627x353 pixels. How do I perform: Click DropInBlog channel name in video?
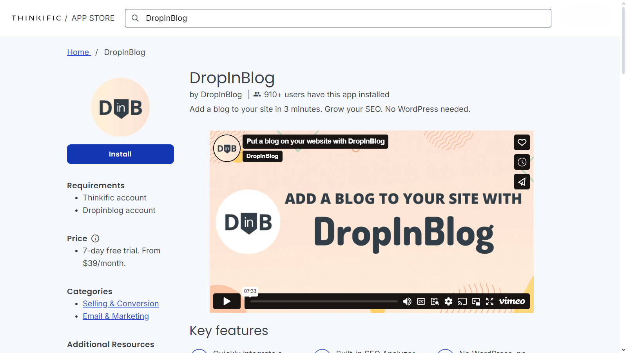tap(262, 156)
